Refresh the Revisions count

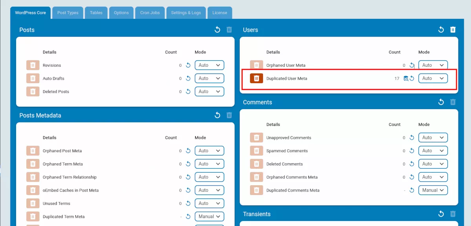188,65
